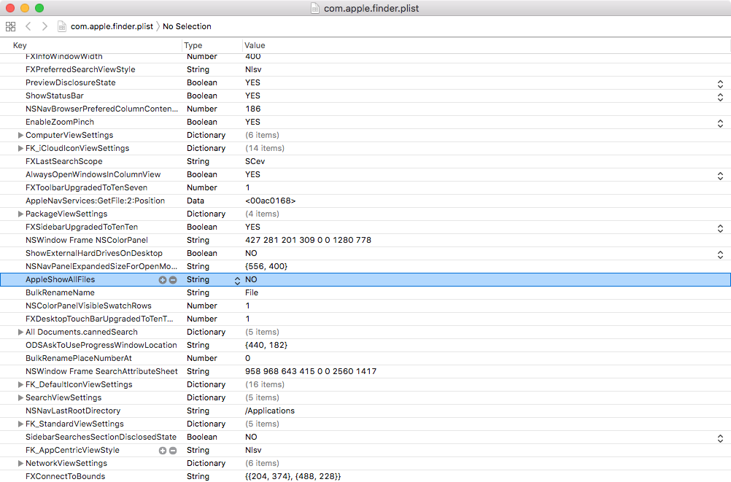
Task: Click the related items grid icon
Action: pyautogui.click(x=10, y=26)
